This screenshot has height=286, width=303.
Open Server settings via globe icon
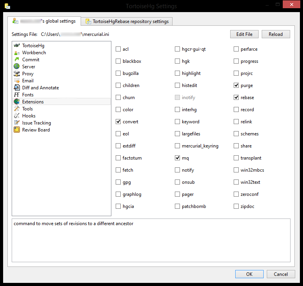[x=17, y=66]
